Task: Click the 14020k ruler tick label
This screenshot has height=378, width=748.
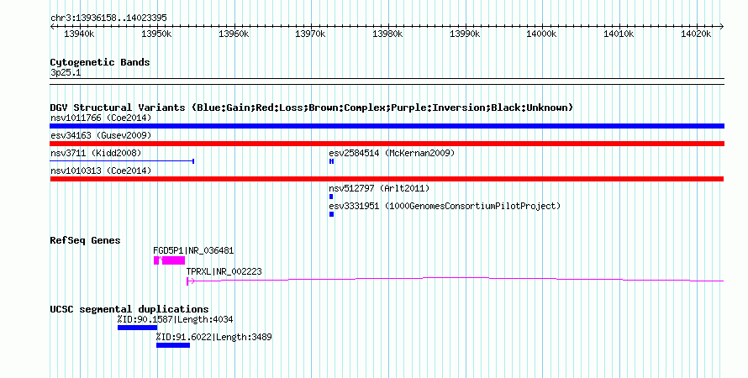Action: 696,34
